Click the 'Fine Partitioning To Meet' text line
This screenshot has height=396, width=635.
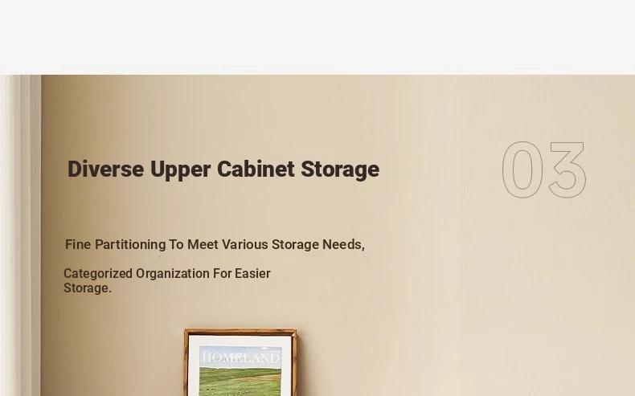(215, 244)
